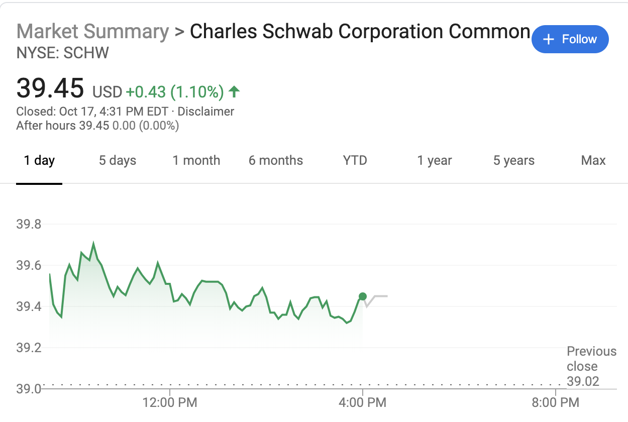
Task: Click the Charles Schwab Corporation title
Action: (x=359, y=31)
